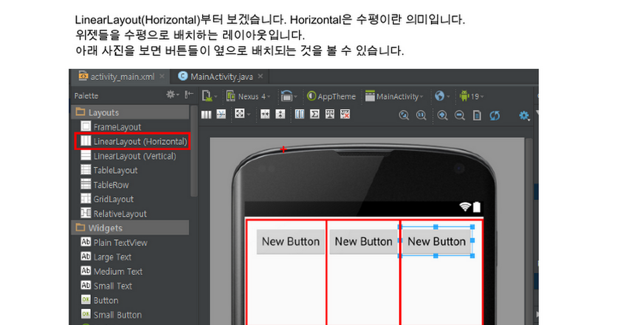Zoom out of the design preview
The width and height of the screenshot is (620, 325).
[x=459, y=116]
